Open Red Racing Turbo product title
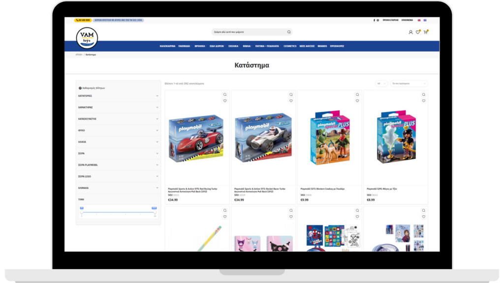504x283 pixels. (192, 190)
